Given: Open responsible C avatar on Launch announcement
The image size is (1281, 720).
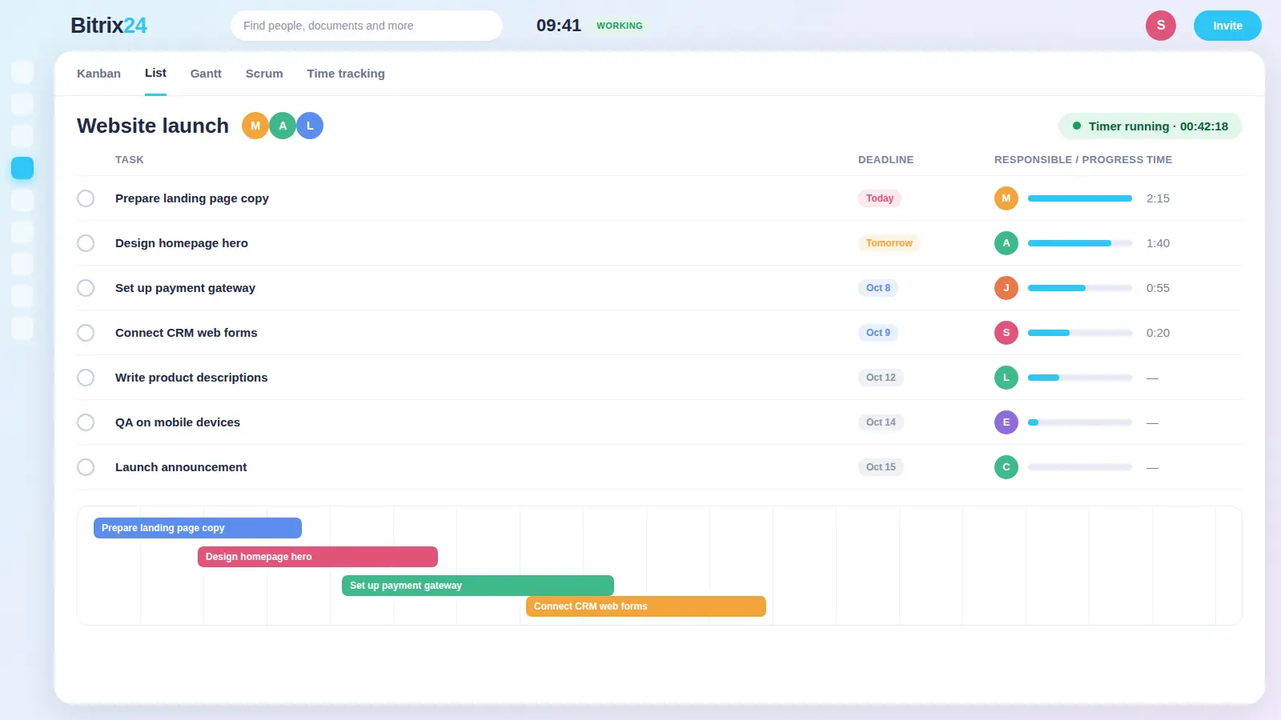Looking at the screenshot, I should [x=1006, y=467].
